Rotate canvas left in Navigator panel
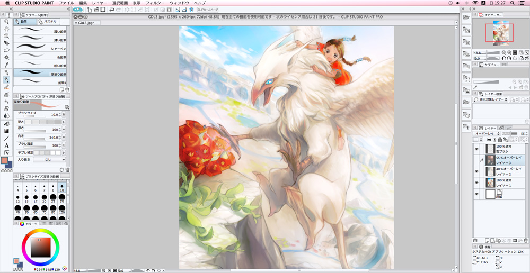Image resolution: width=530 pixels, height=273 pixels. [x=503, y=58]
